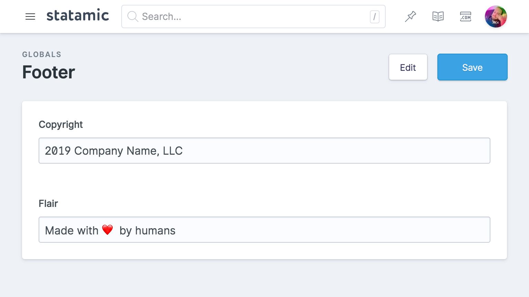The width and height of the screenshot is (529, 297).
Task: Click the "/" keyboard shortcut badge
Action: click(x=375, y=16)
